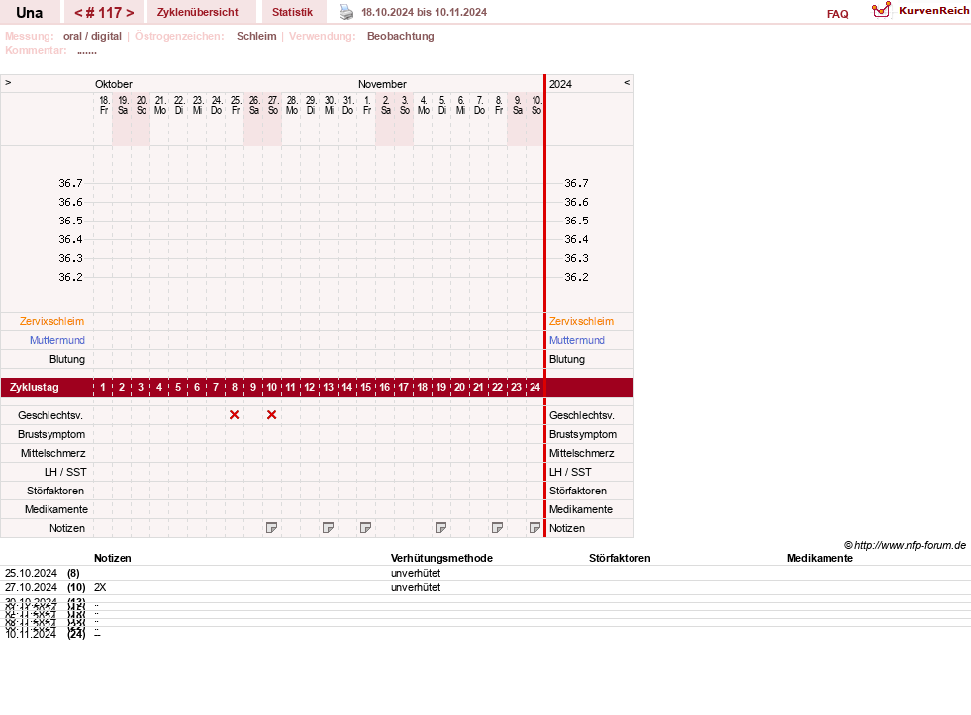
Task: Click the KurvenReich crown logo icon
Action: 881,10
